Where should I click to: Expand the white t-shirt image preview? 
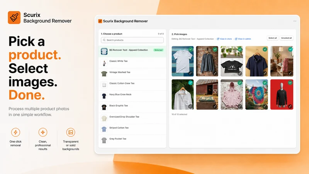(x=190, y=73)
